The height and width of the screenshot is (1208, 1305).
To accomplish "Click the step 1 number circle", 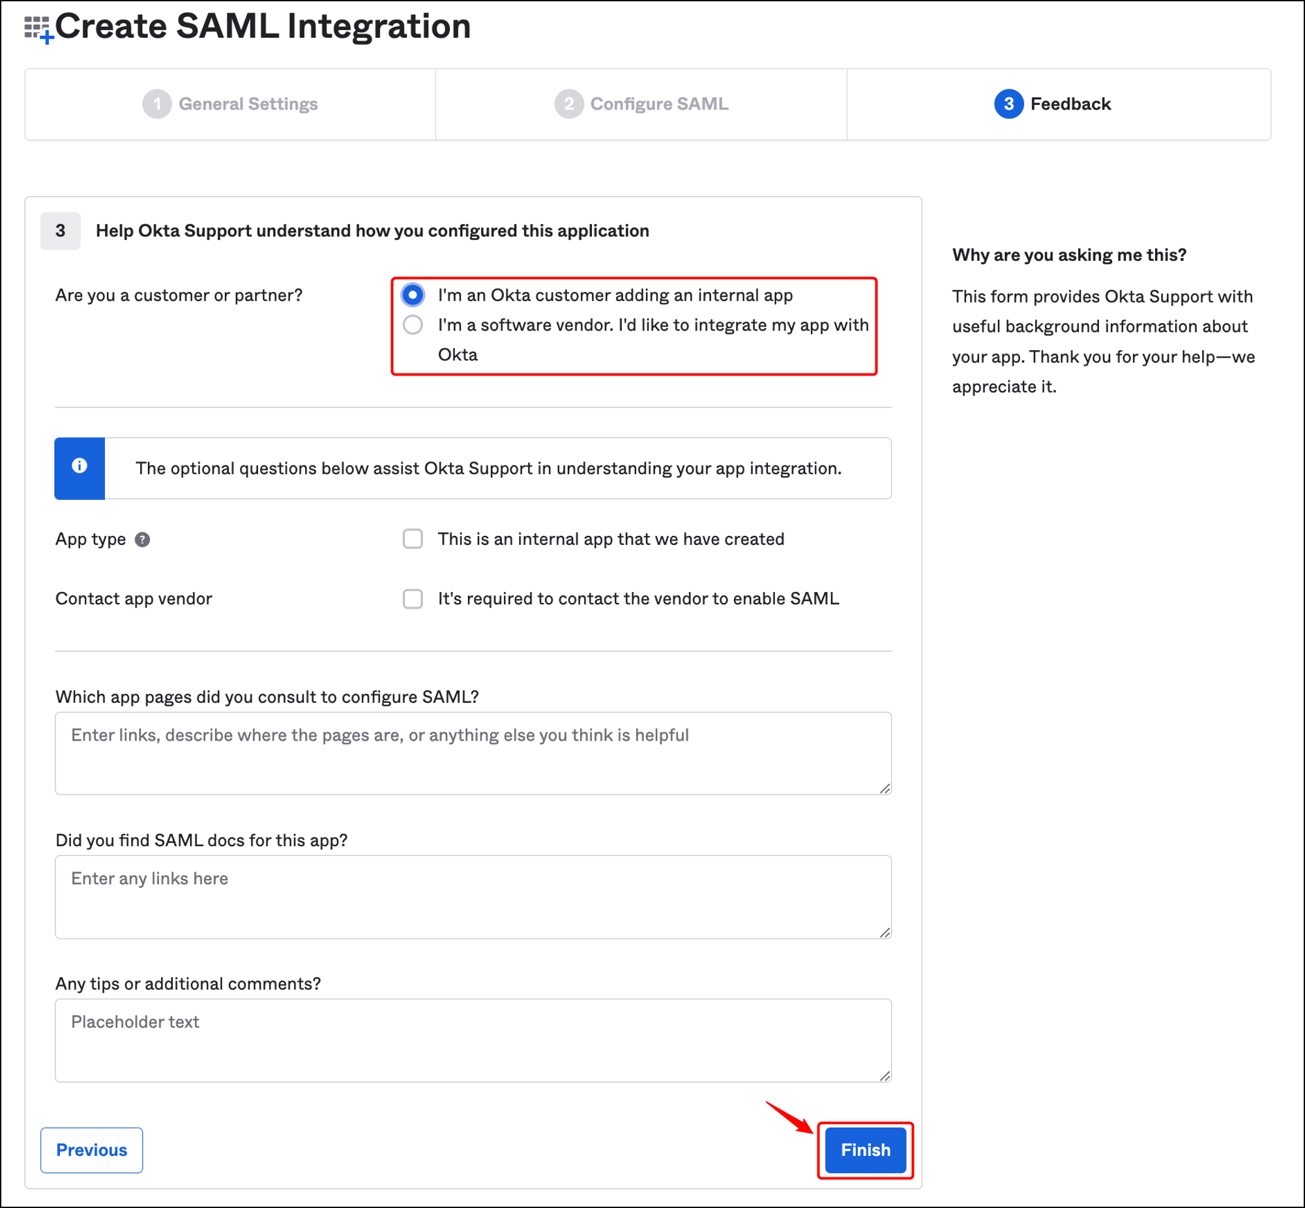I will [157, 104].
